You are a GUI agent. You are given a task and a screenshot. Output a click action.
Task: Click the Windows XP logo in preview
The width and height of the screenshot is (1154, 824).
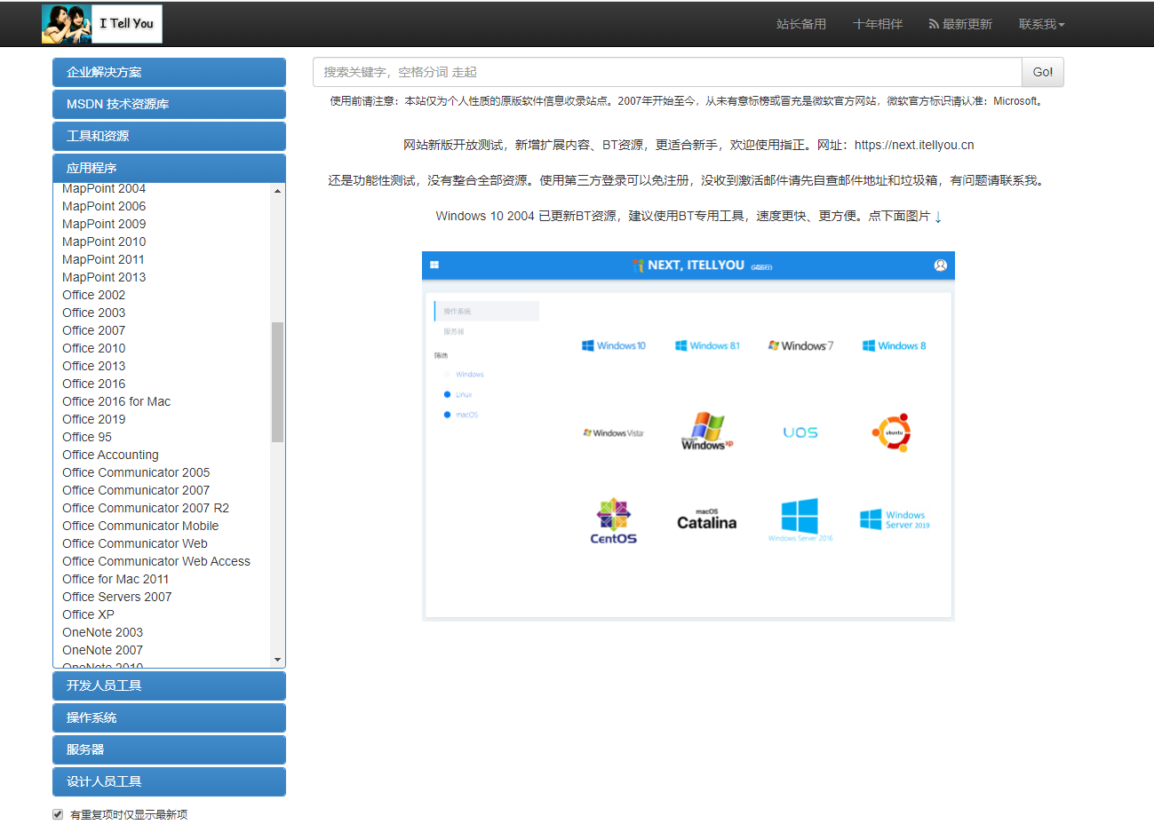[x=707, y=432]
